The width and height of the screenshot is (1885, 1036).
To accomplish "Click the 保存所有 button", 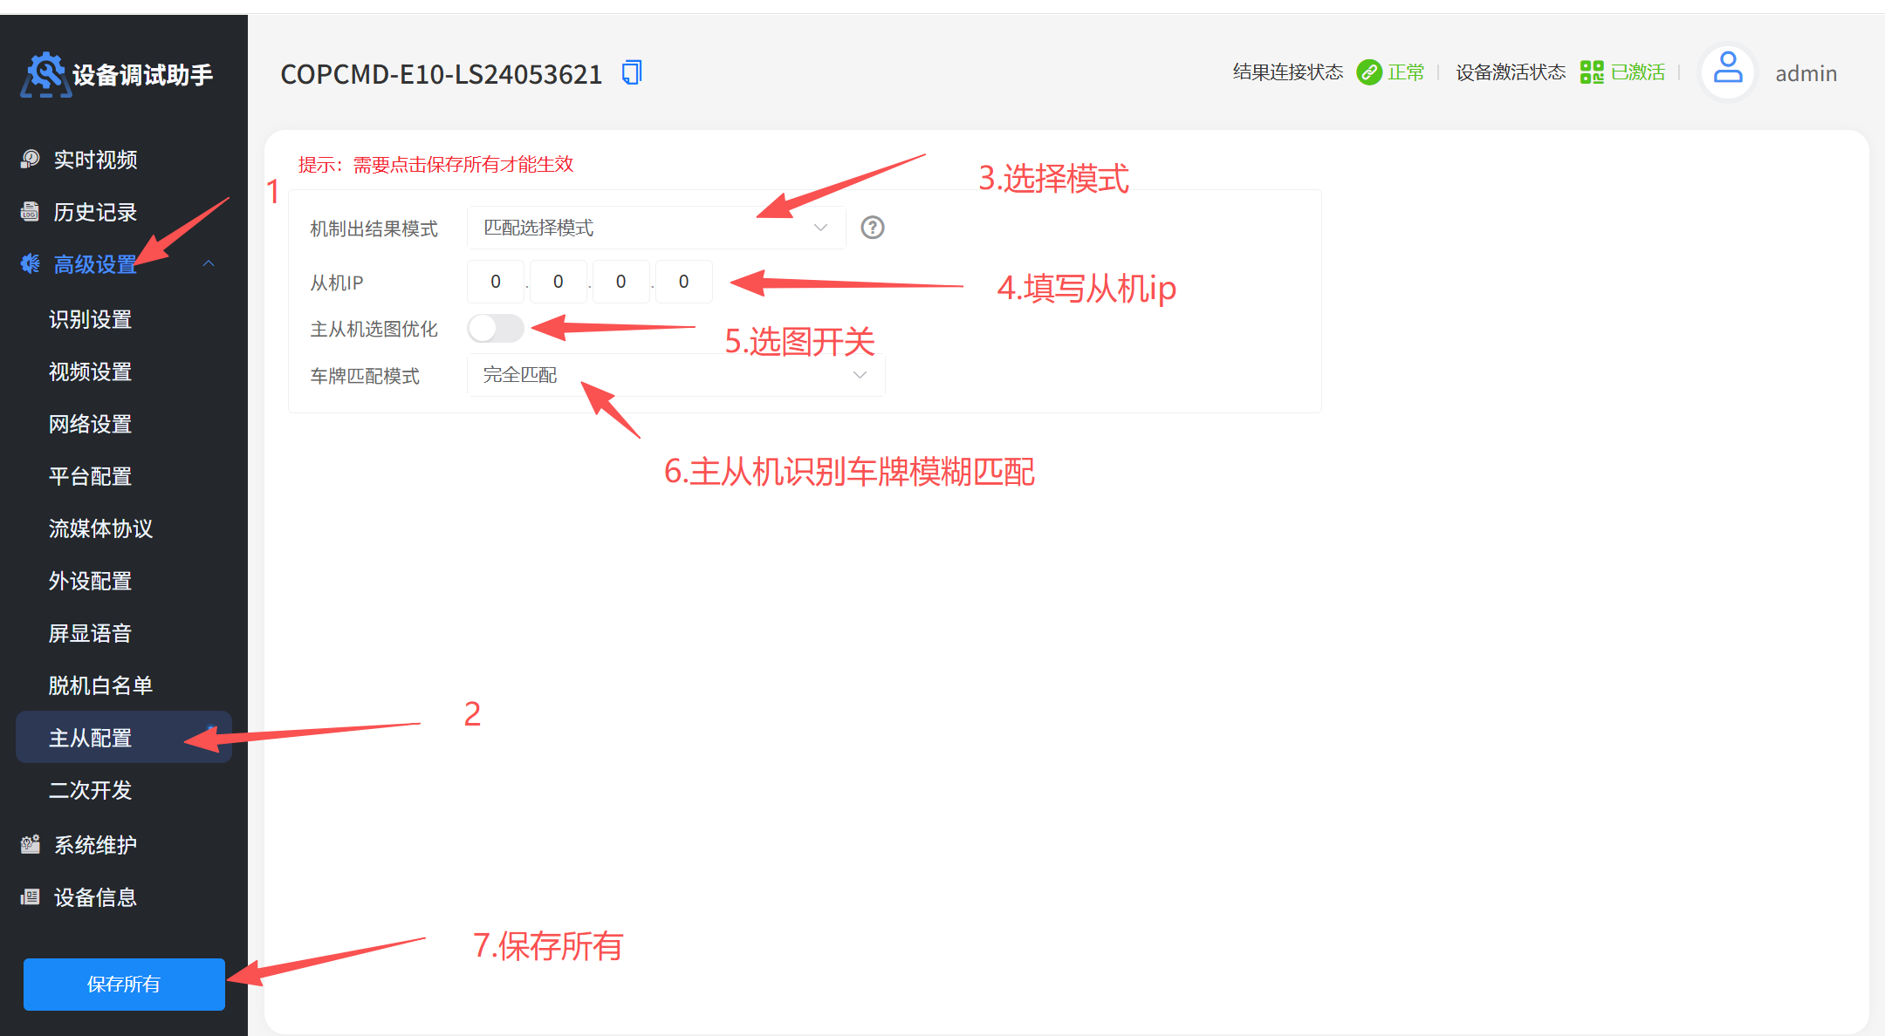I will pos(123,984).
